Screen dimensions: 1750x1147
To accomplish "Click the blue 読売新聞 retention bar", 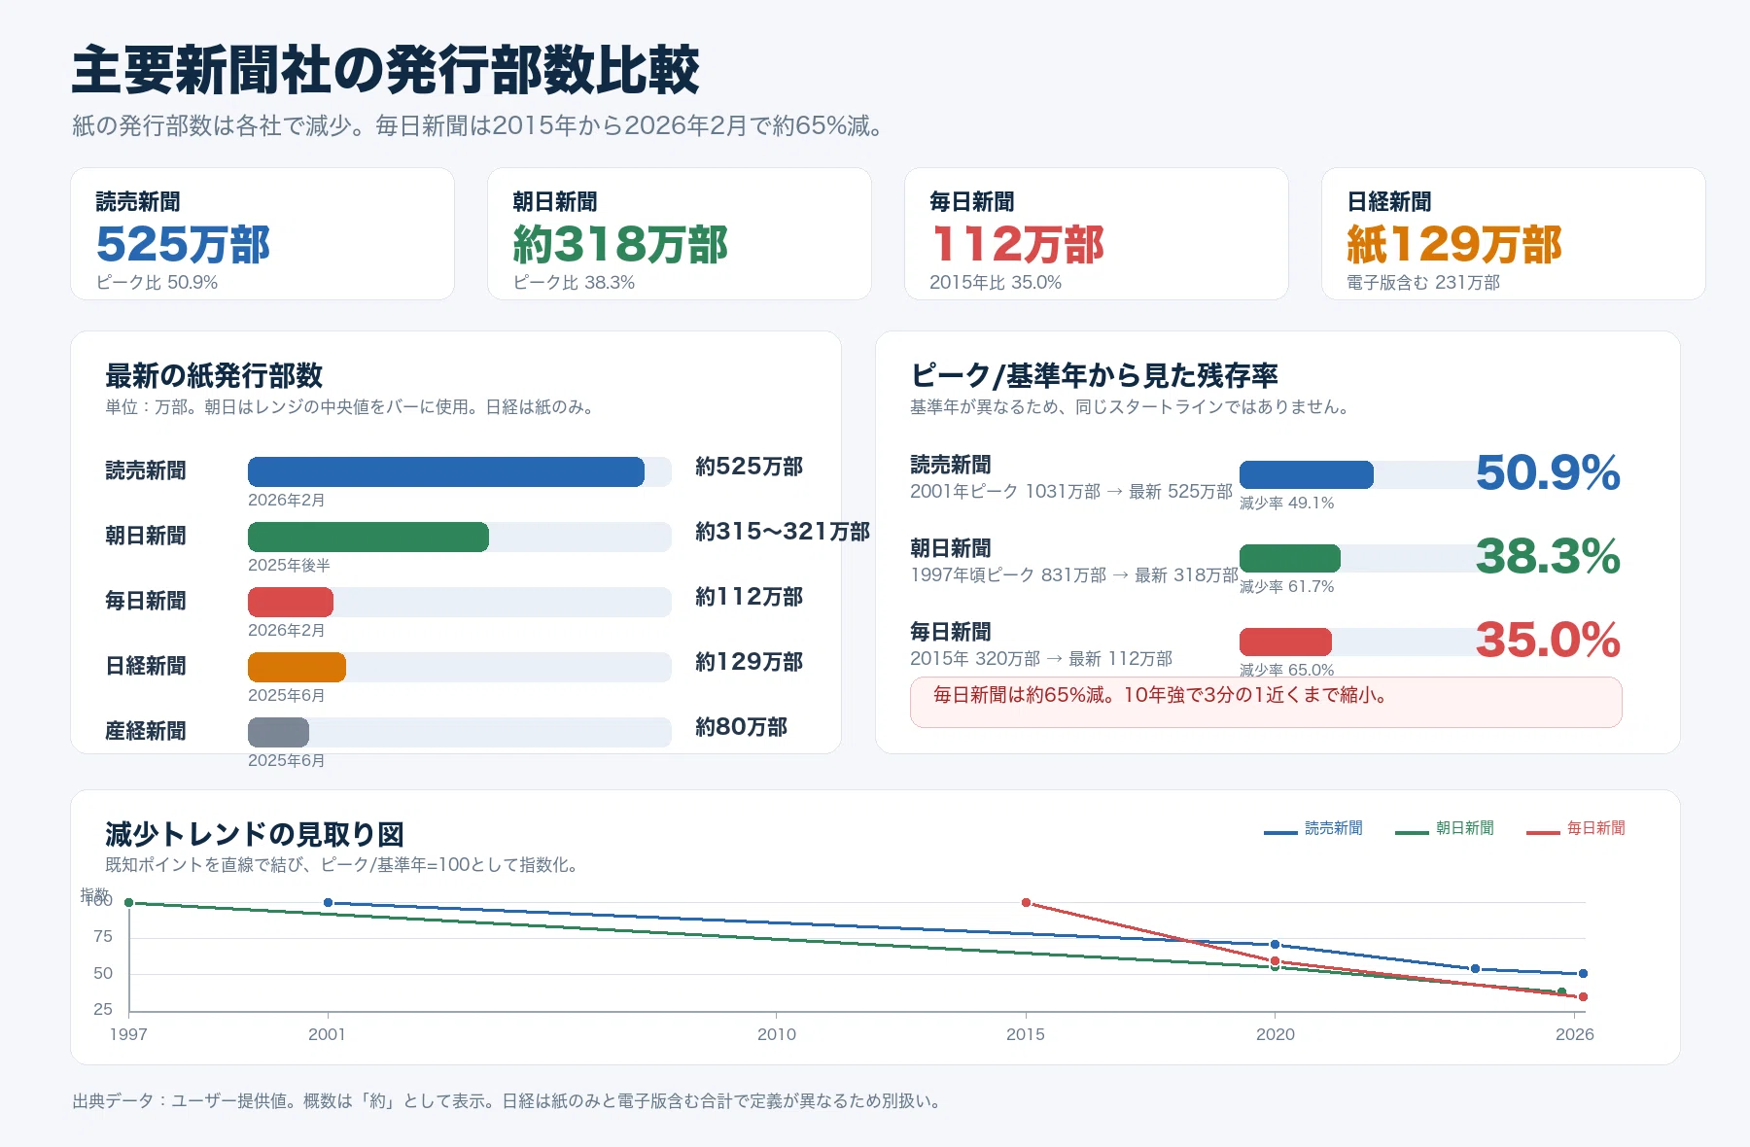I will click(x=1307, y=474).
